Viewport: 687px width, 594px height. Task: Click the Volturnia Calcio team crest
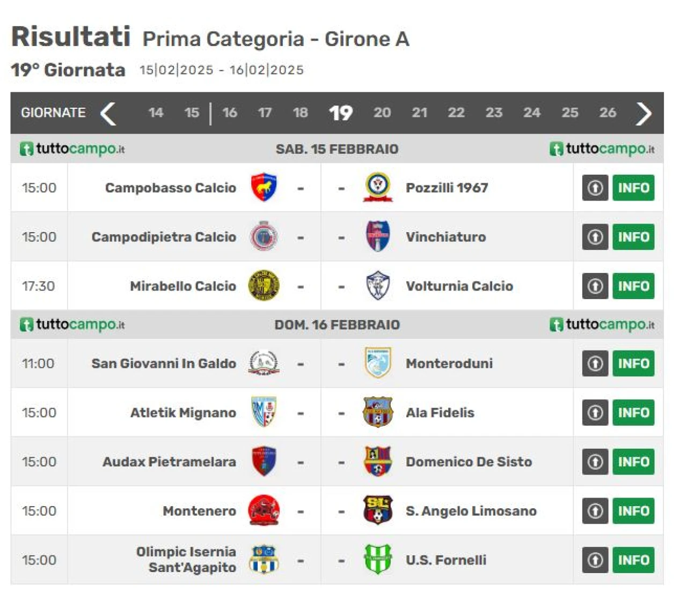coord(378,286)
